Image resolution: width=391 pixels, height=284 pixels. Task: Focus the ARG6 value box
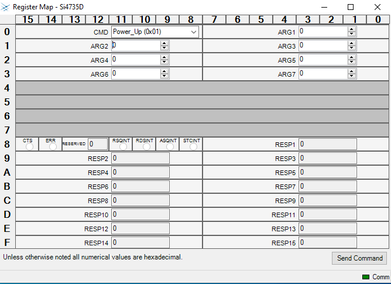(x=136, y=74)
